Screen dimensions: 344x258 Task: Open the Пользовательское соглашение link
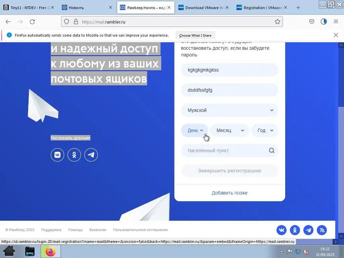[140, 230]
